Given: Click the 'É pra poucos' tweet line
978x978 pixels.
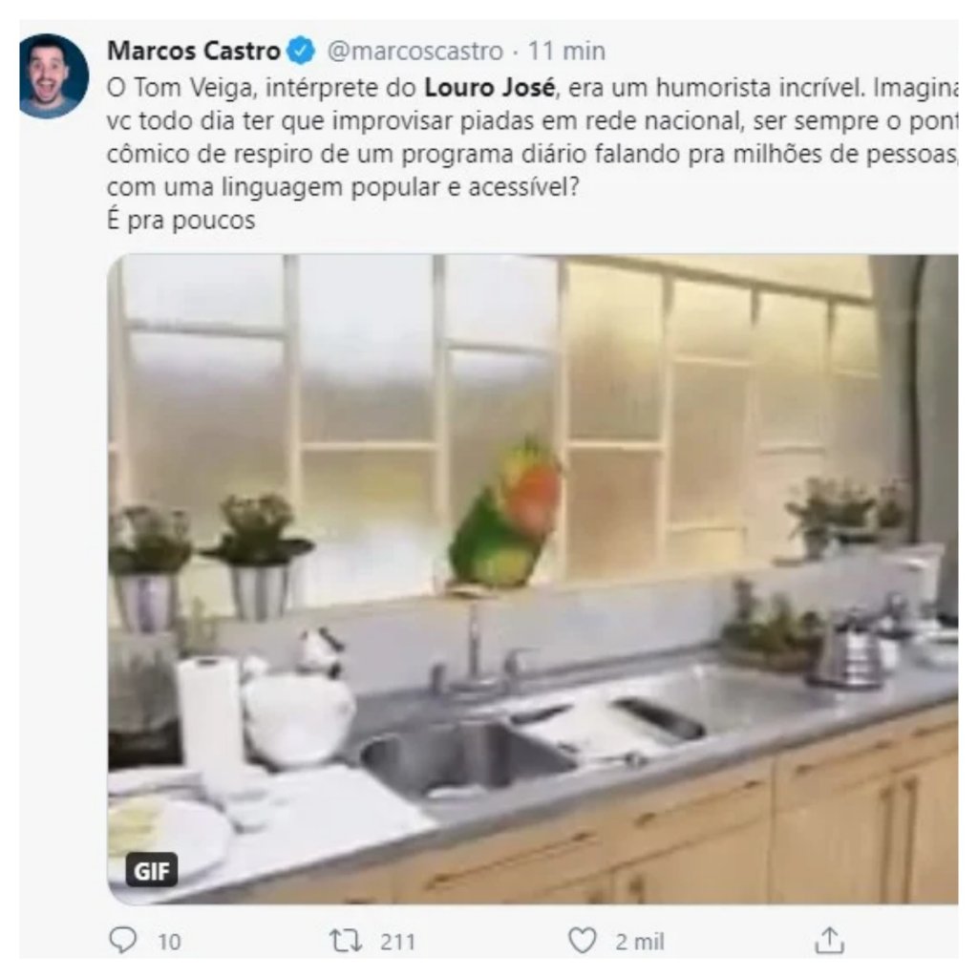Looking at the screenshot, I should pos(181,221).
